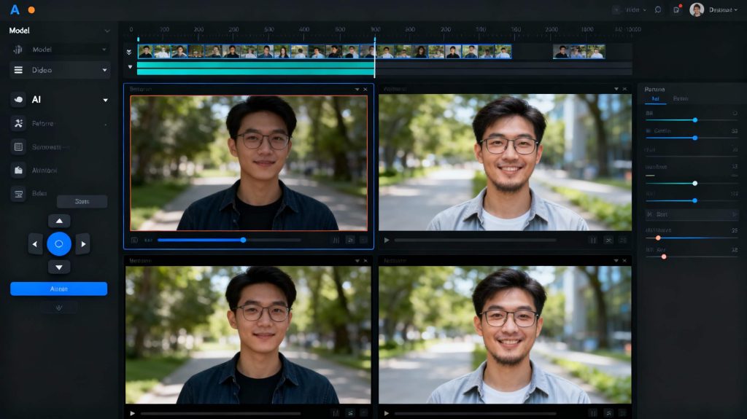This screenshot has height=419, width=747.
Task: Open the chat bubble icon in top bar
Action: (658, 9)
